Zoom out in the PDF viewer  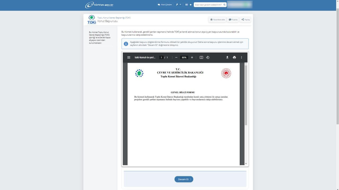click(176, 57)
